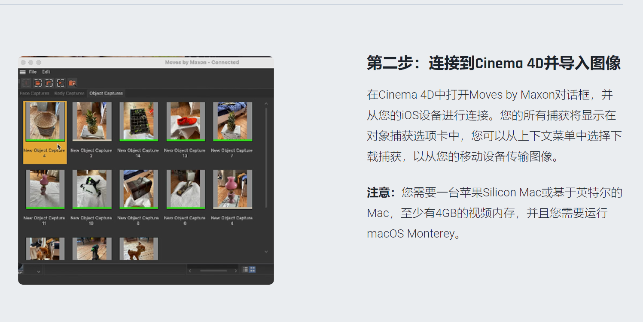Screen dimensions: 643x322
Task: Select the wicker basket capture thumbnail
Action: [x=45, y=121]
